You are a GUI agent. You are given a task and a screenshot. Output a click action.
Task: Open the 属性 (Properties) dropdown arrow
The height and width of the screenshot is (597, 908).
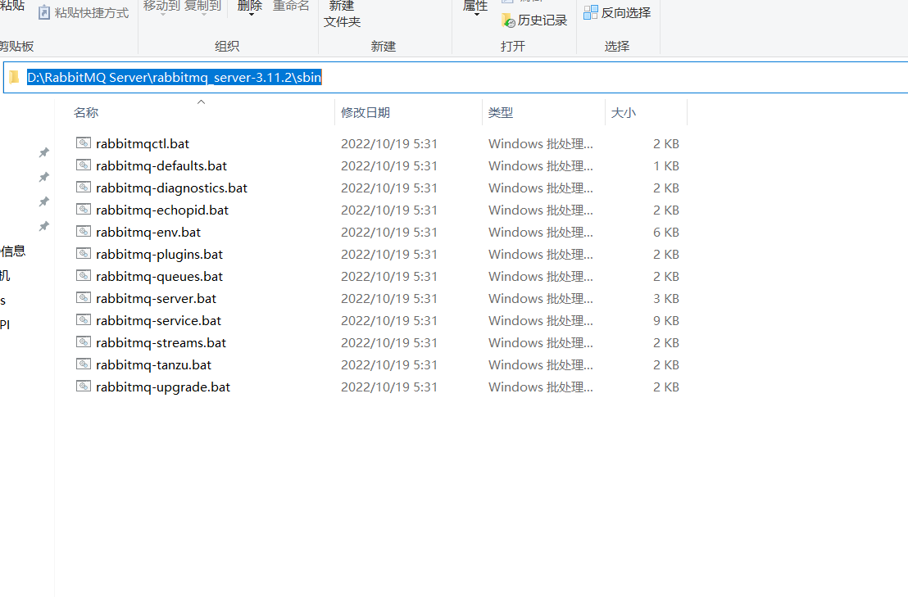[x=476, y=14]
